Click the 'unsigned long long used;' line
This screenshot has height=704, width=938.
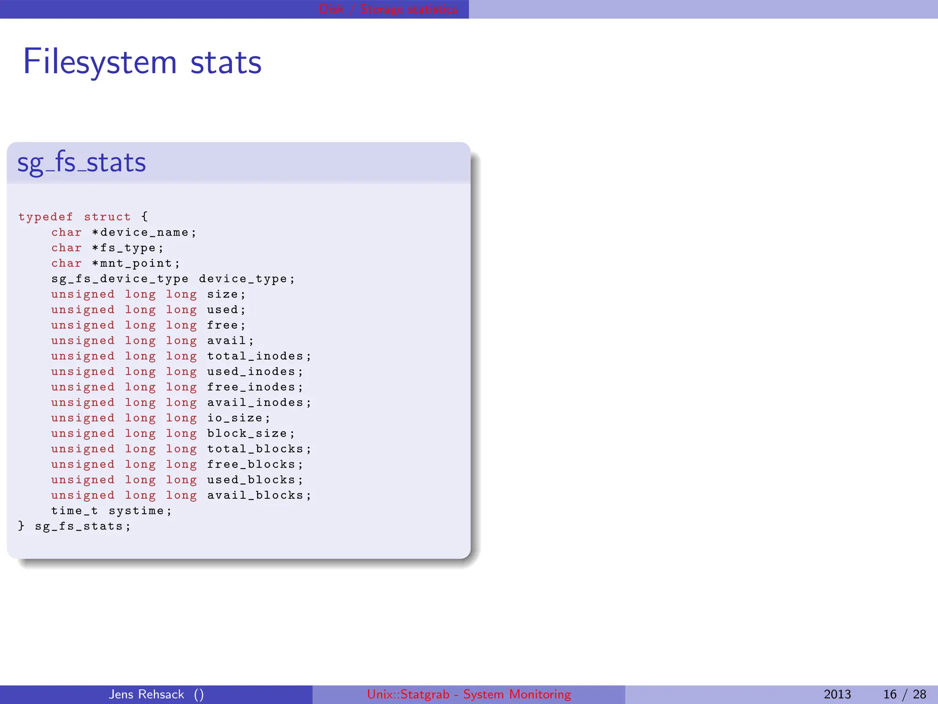point(148,310)
